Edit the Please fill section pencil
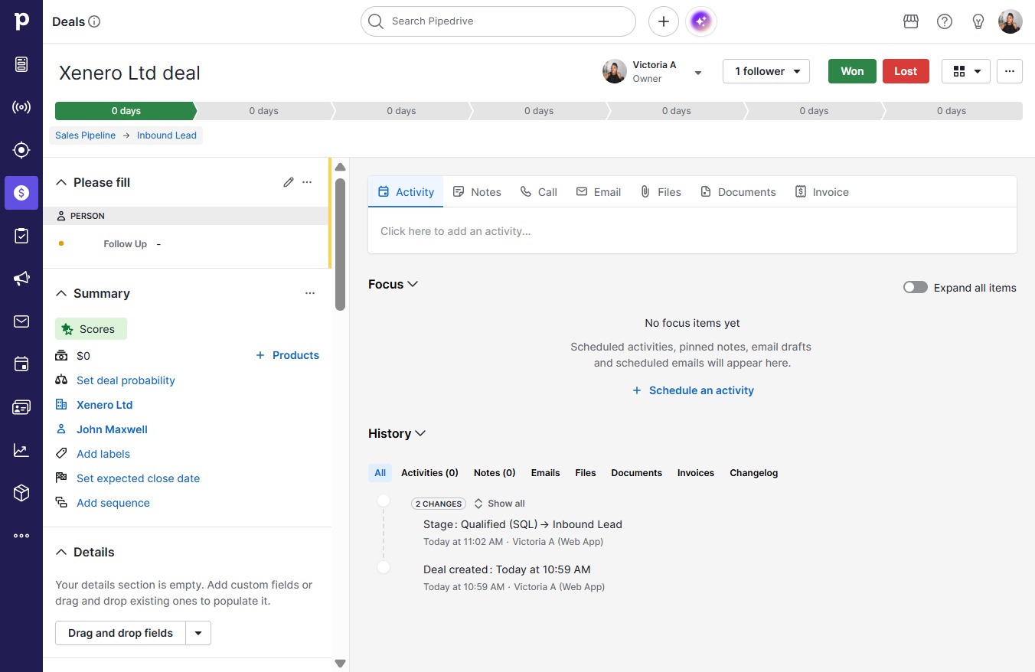Viewport: 1035px width, 672px height. pos(289,182)
